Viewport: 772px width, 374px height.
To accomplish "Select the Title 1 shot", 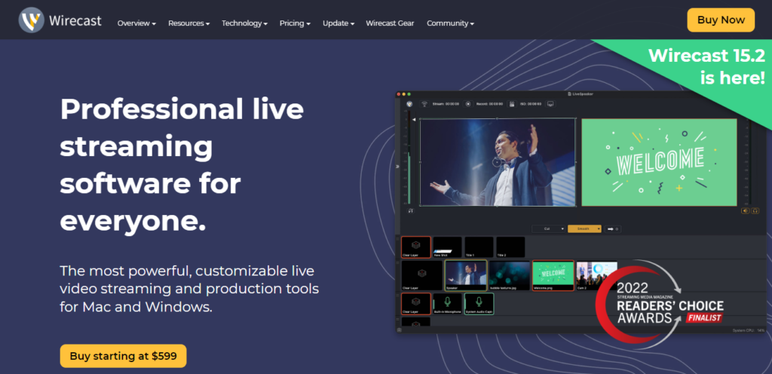I will pos(479,247).
